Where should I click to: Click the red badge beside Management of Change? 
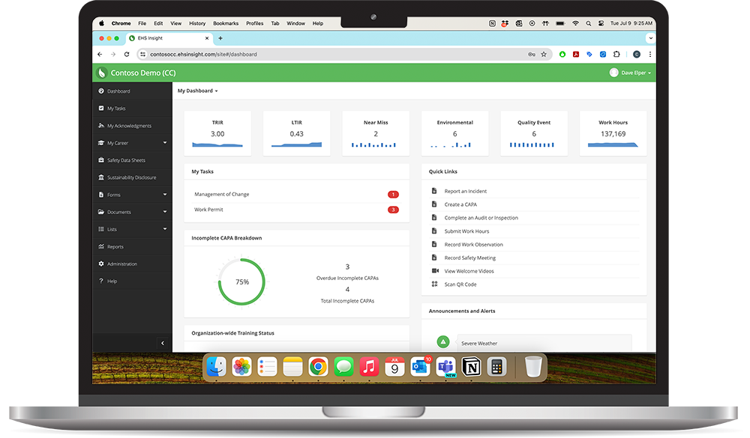click(393, 195)
